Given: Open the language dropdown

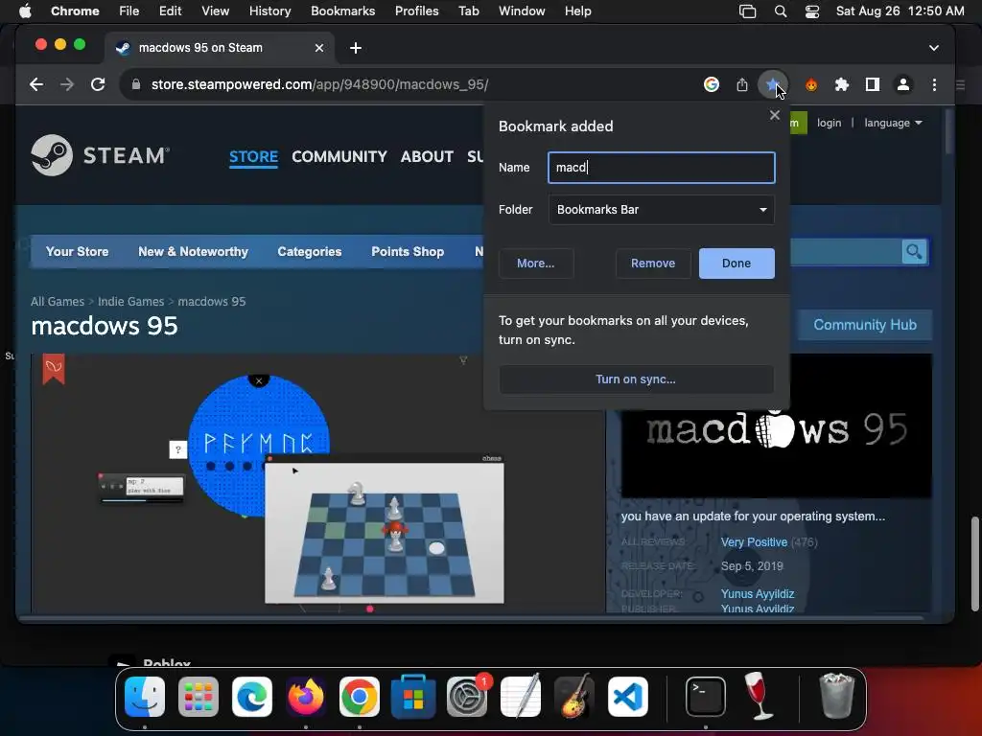Looking at the screenshot, I should pos(893,123).
